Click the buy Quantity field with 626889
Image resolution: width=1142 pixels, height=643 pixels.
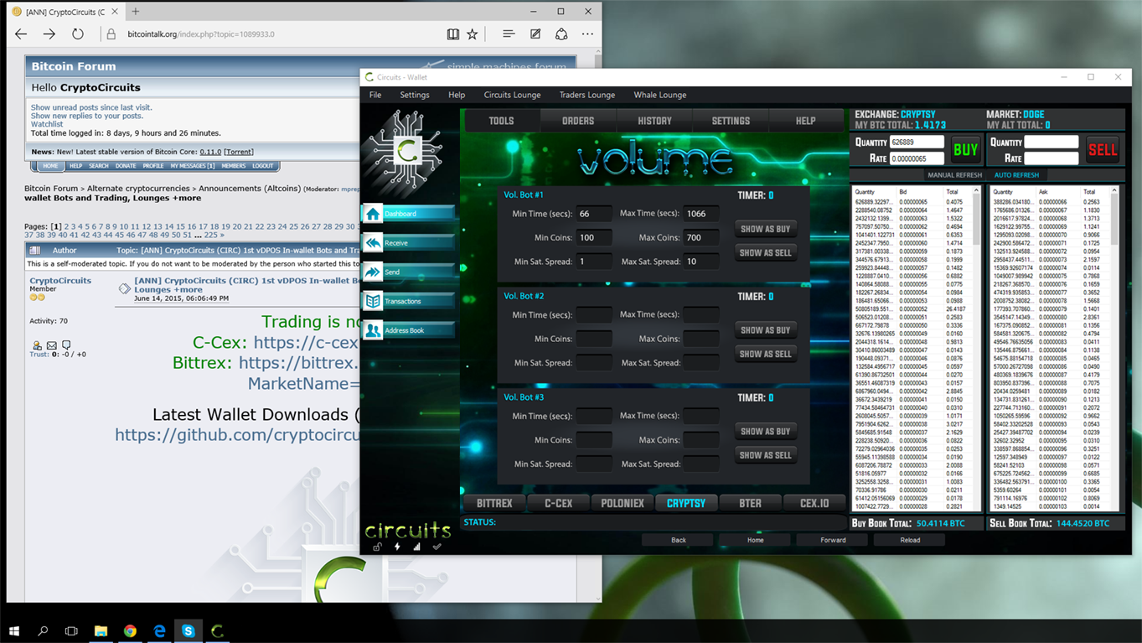click(x=917, y=143)
